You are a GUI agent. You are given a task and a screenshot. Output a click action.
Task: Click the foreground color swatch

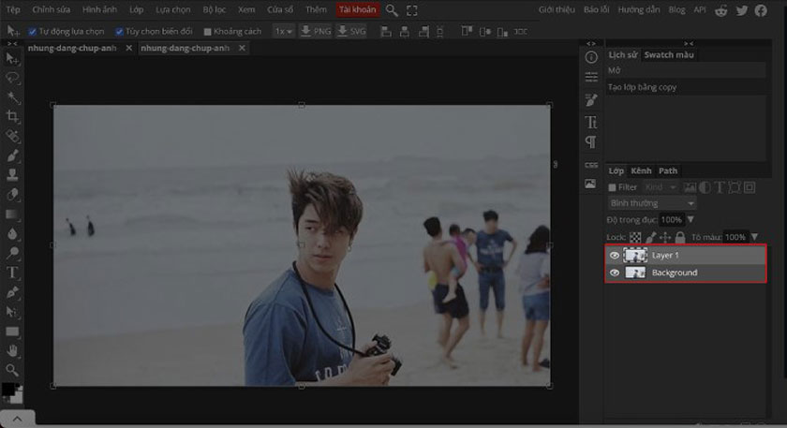pyautogui.click(x=8, y=390)
